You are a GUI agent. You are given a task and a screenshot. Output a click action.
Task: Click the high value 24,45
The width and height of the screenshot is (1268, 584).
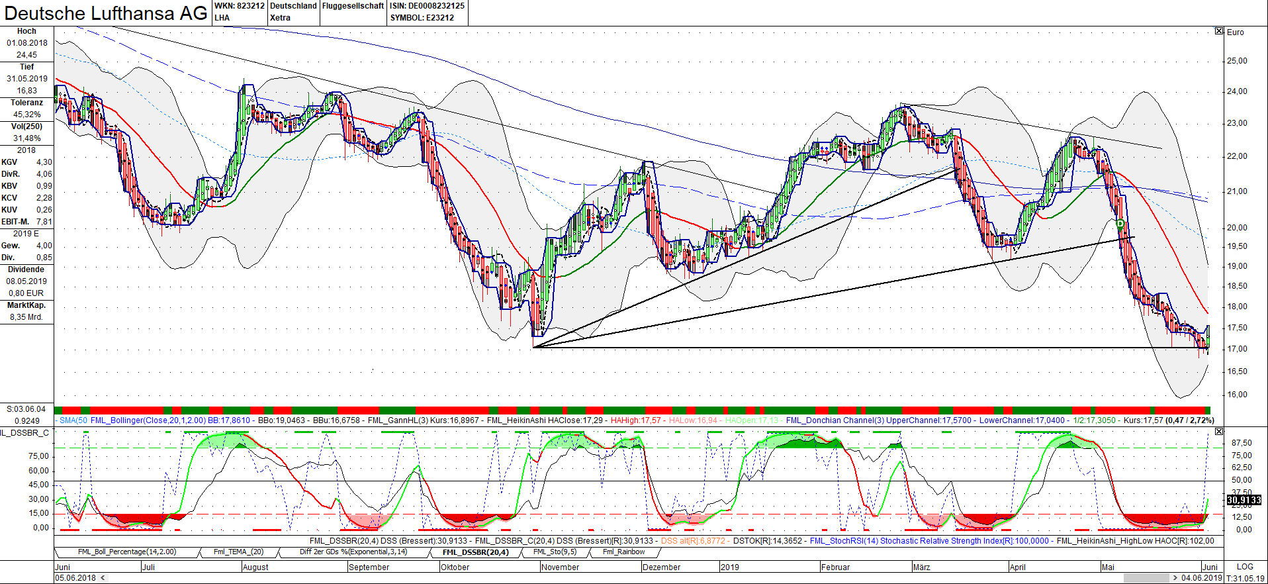pyautogui.click(x=26, y=55)
